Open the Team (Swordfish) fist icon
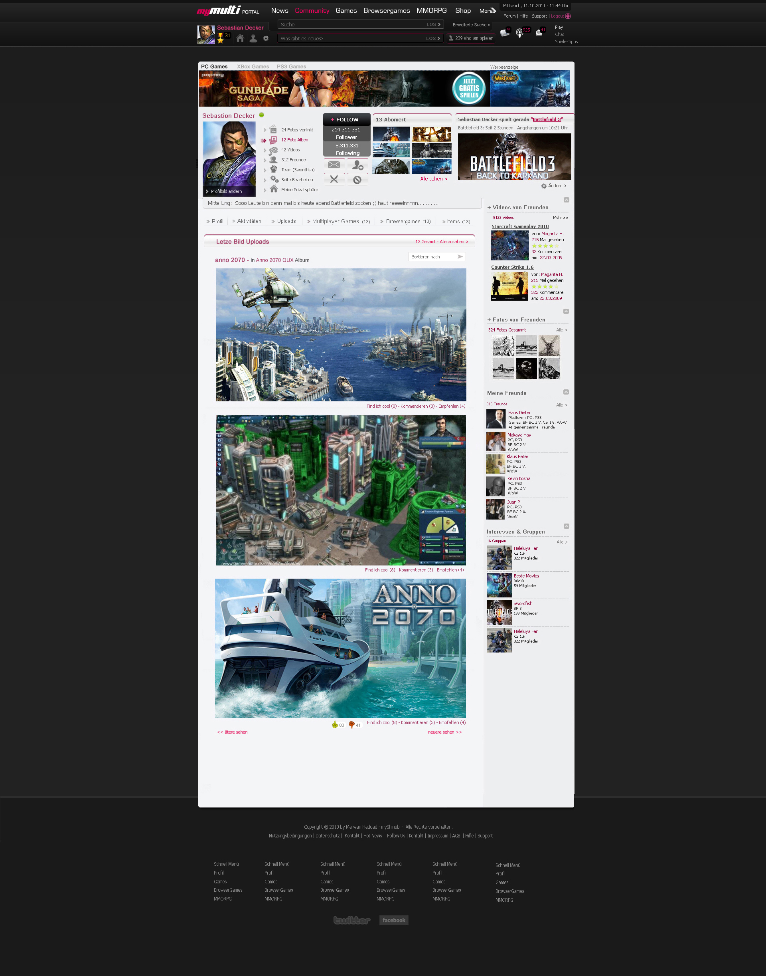 tap(274, 170)
